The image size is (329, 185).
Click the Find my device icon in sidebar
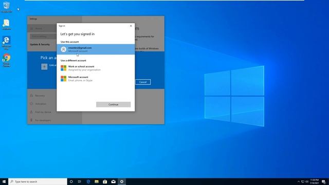(31, 112)
